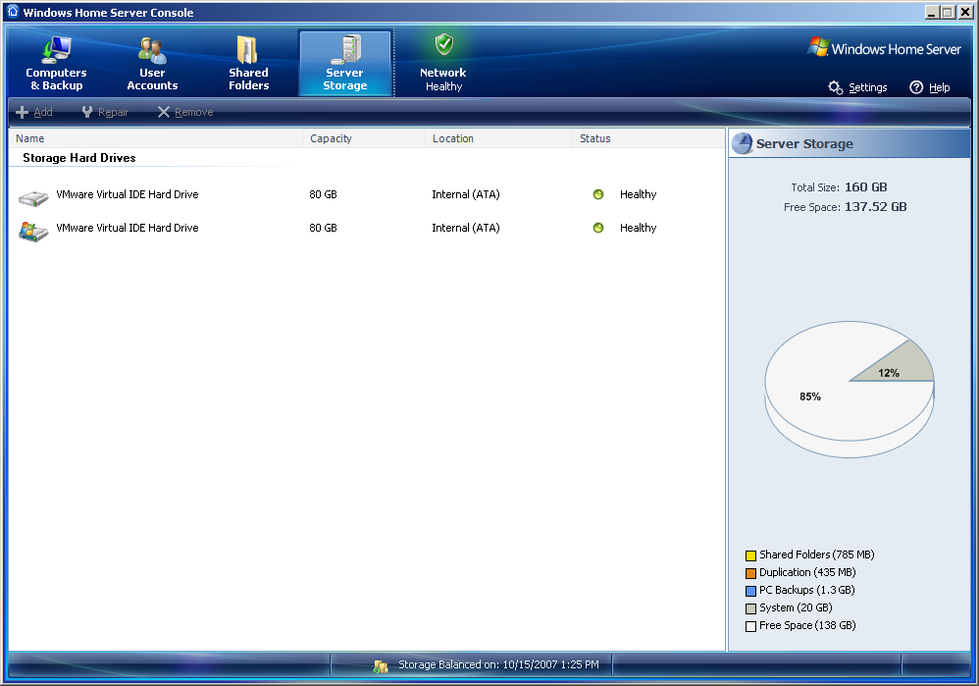Viewport: 979px width, 686px height.
Task: Click the Add plus icon
Action: (x=22, y=113)
